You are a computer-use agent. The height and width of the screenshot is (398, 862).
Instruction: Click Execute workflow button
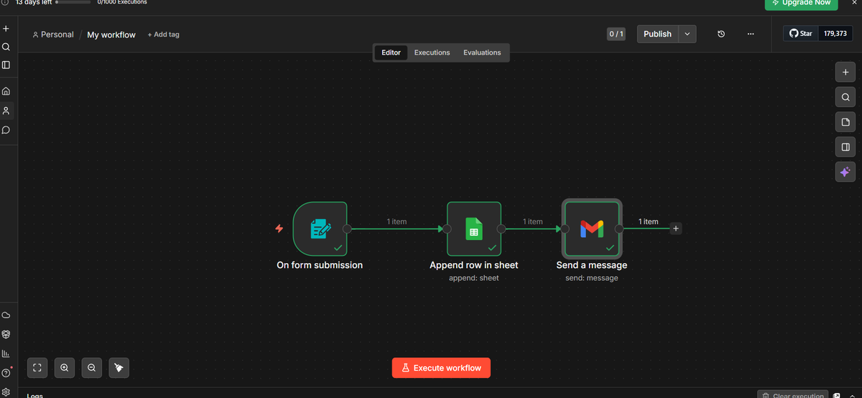441,368
